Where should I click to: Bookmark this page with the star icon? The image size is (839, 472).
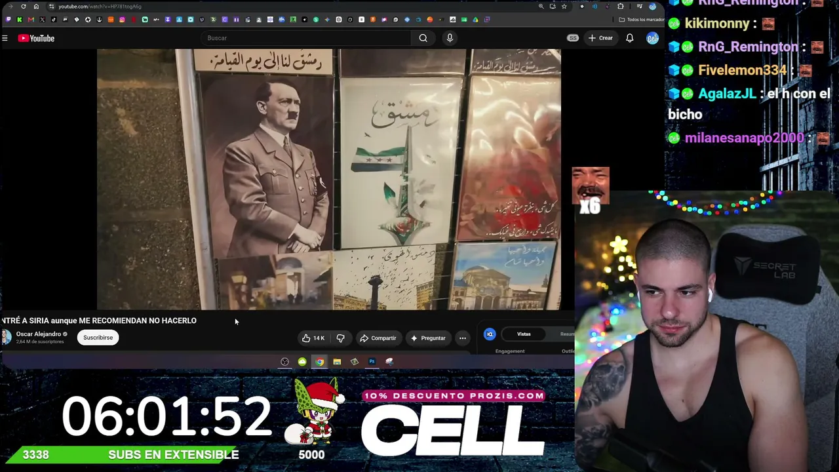tap(564, 7)
